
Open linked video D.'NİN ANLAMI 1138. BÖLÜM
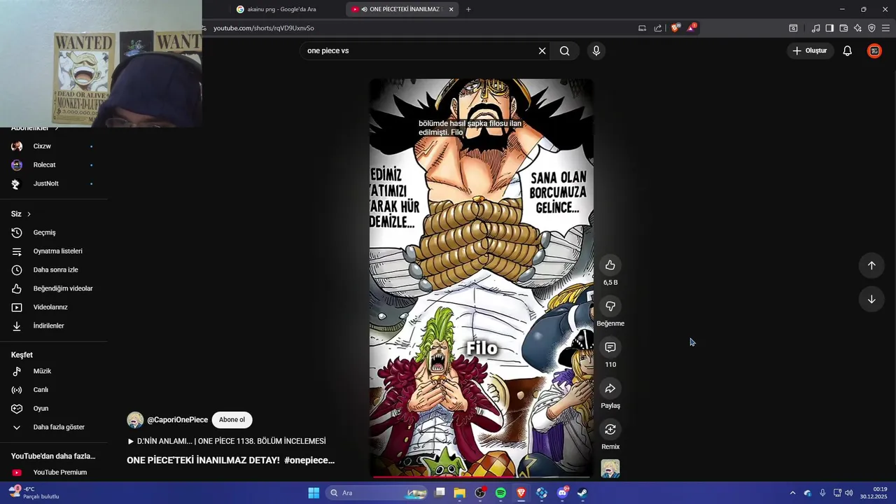pyautogui.click(x=226, y=441)
